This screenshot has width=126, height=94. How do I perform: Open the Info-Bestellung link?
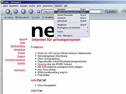[x=18, y=46]
